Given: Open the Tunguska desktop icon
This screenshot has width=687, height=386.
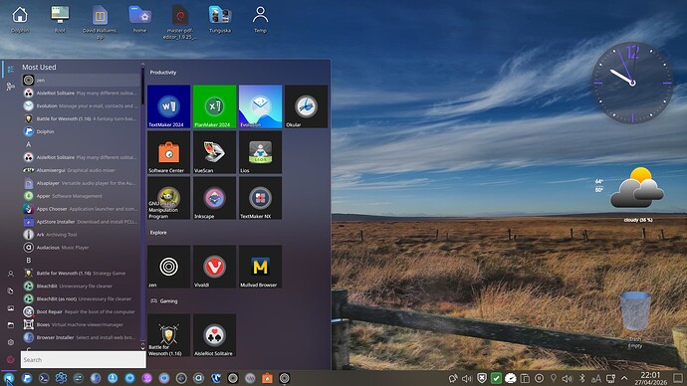Looking at the screenshot, I should click(x=220, y=19).
